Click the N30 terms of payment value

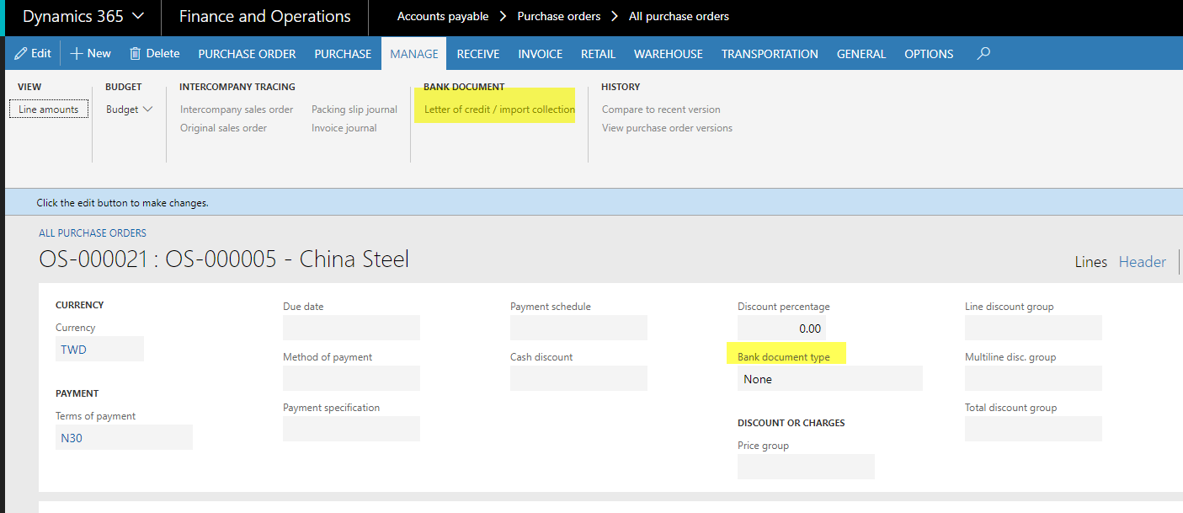pos(72,438)
